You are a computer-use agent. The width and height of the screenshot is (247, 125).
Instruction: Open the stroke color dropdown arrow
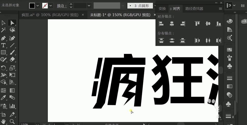click(51, 6)
